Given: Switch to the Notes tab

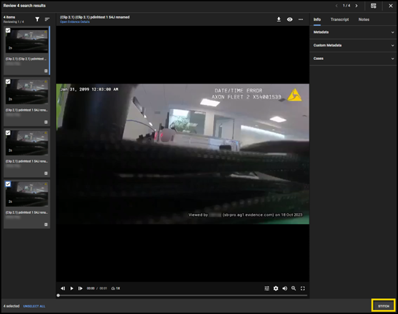Looking at the screenshot, I should coord(364,20).
